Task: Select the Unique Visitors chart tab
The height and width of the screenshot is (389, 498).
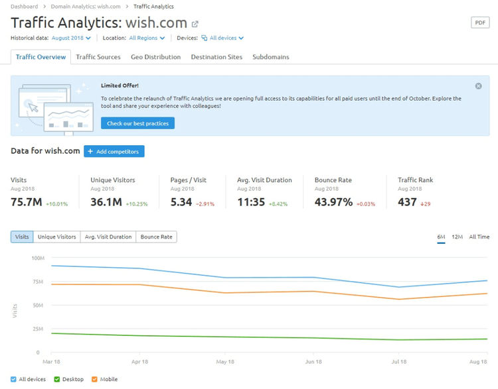Action: (57, 237)
